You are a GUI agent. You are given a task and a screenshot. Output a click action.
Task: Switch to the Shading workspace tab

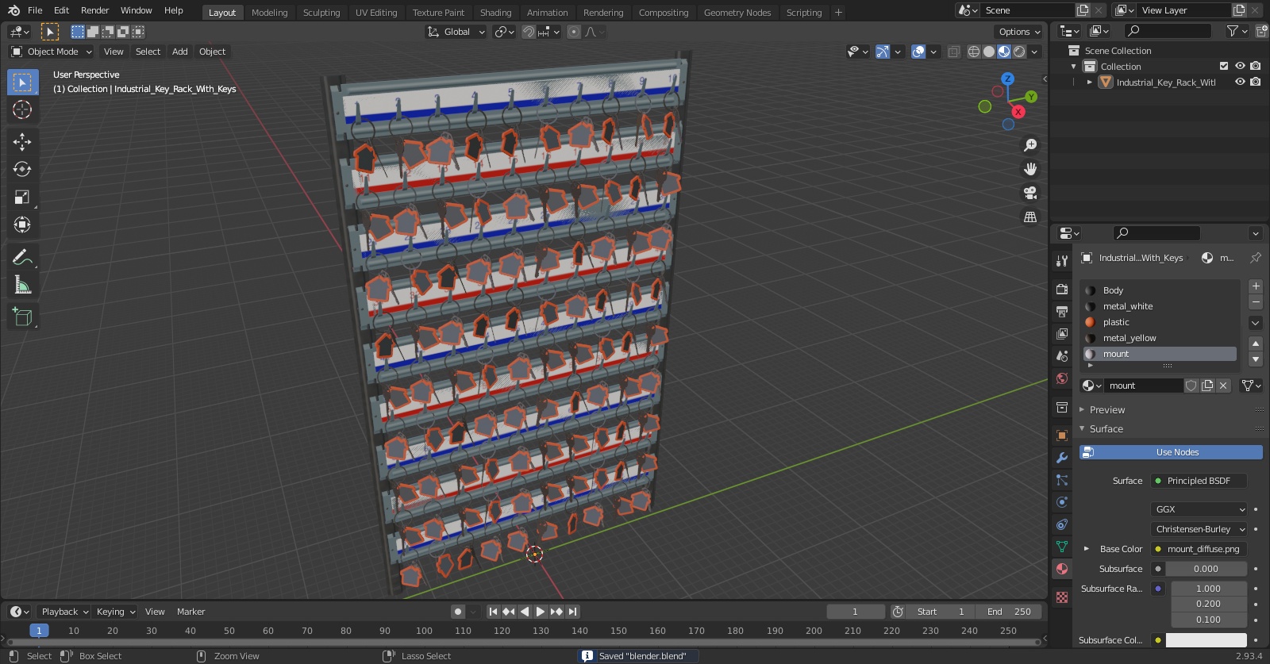point(495,13)
